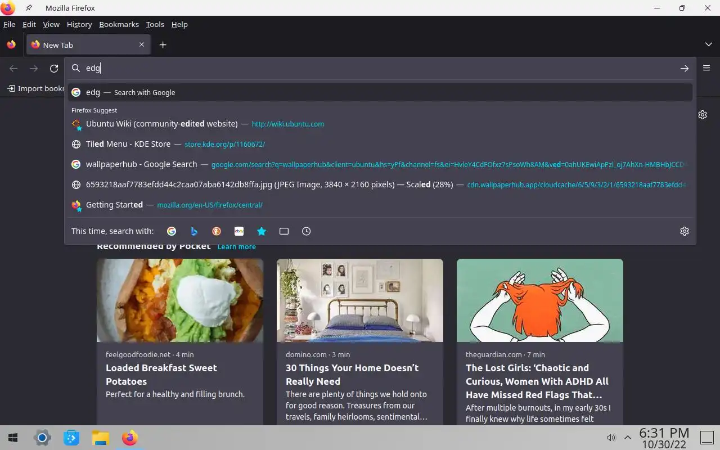
Task: Open a new tab with plus button
Action: tap(163, 44)
